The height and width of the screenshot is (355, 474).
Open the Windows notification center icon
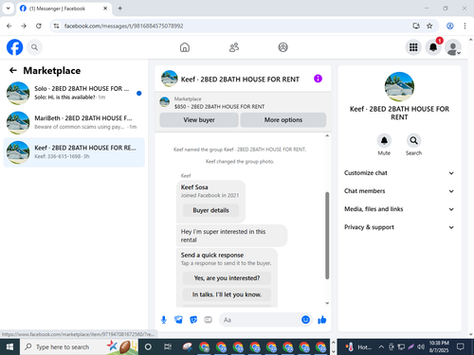461,347
